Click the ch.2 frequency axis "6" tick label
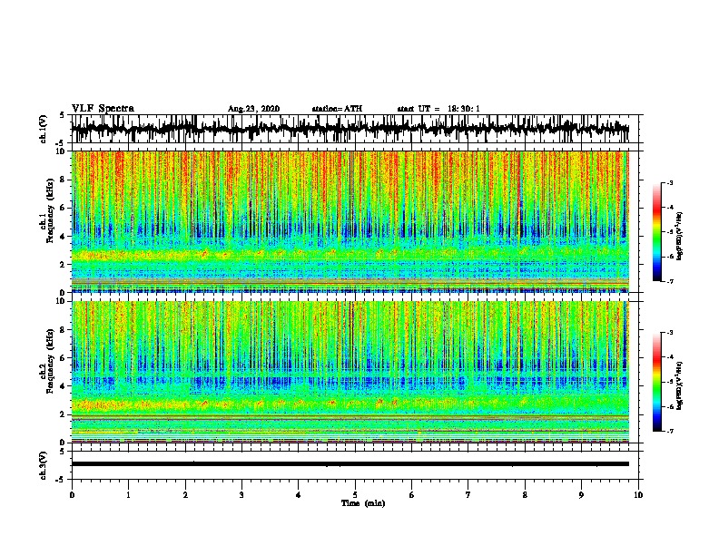The width and height of the screenshot is (719, 555). 64,357
